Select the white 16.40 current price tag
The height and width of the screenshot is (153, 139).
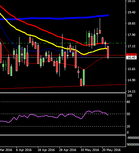coord(131,58)
